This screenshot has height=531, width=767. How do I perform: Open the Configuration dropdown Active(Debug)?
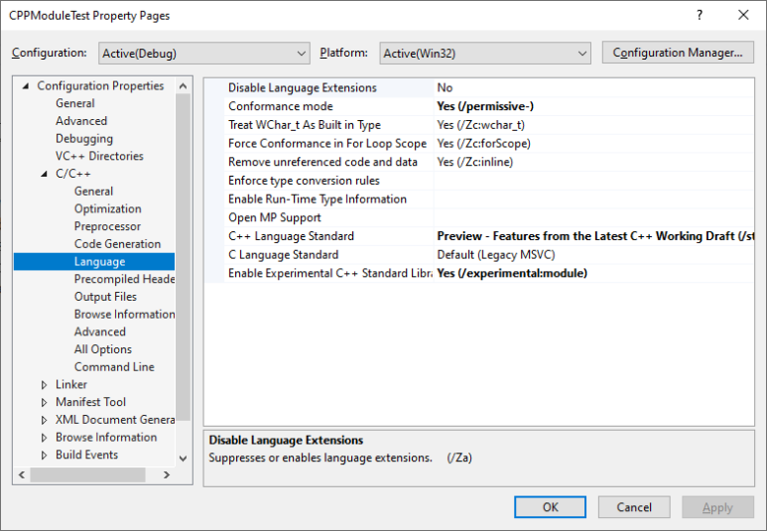[204, 54]
